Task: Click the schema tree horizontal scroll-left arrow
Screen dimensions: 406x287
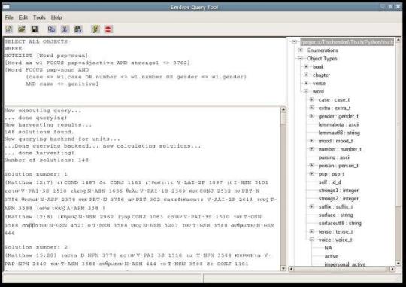Action: point(291,269)
